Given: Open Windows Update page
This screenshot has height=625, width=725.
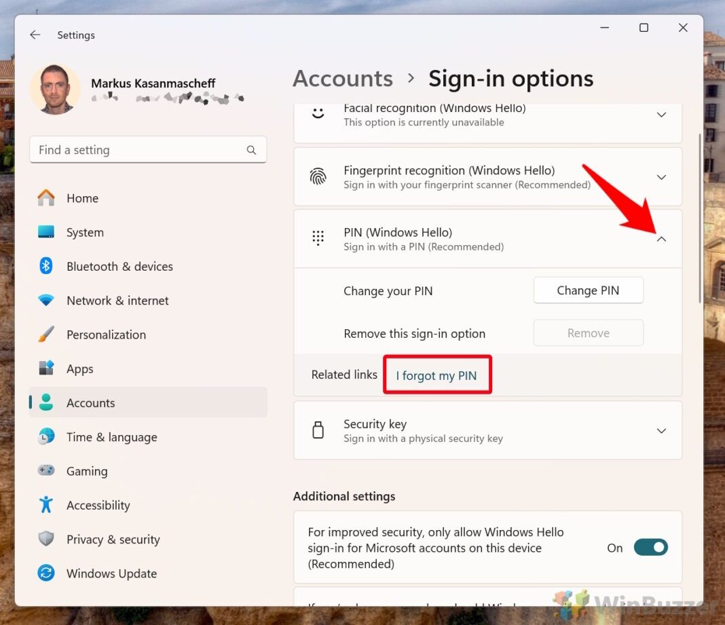Looking at the screenshot, I should 148,573.
